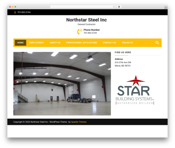Navigate to Contact Us
The image size is (175, 148).
tap(110, 43)
